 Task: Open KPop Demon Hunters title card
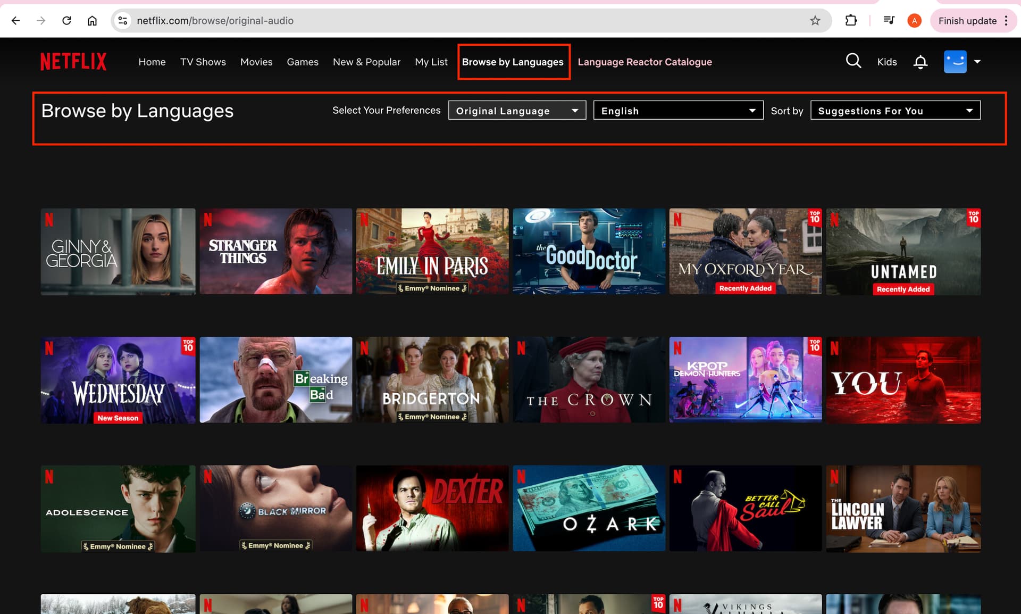point(746,380)
